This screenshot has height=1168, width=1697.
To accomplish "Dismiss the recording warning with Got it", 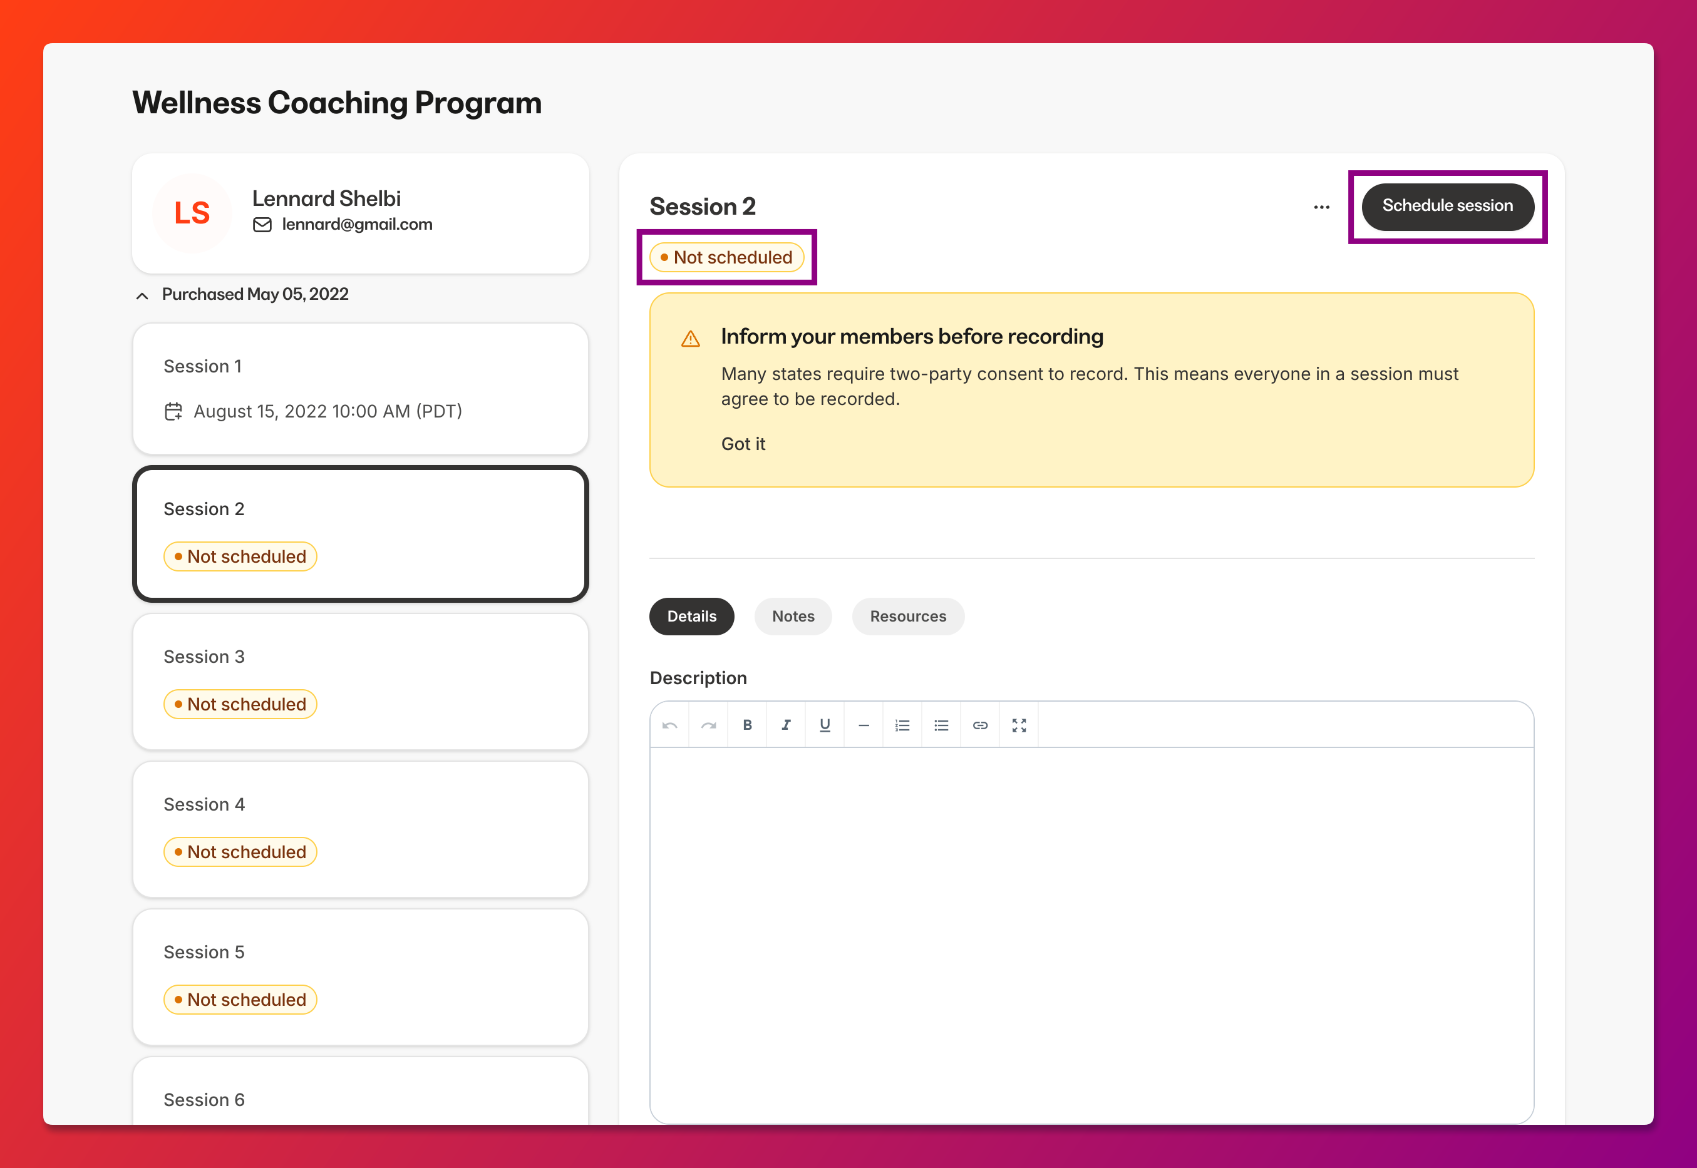I will (x=743, y=444).
